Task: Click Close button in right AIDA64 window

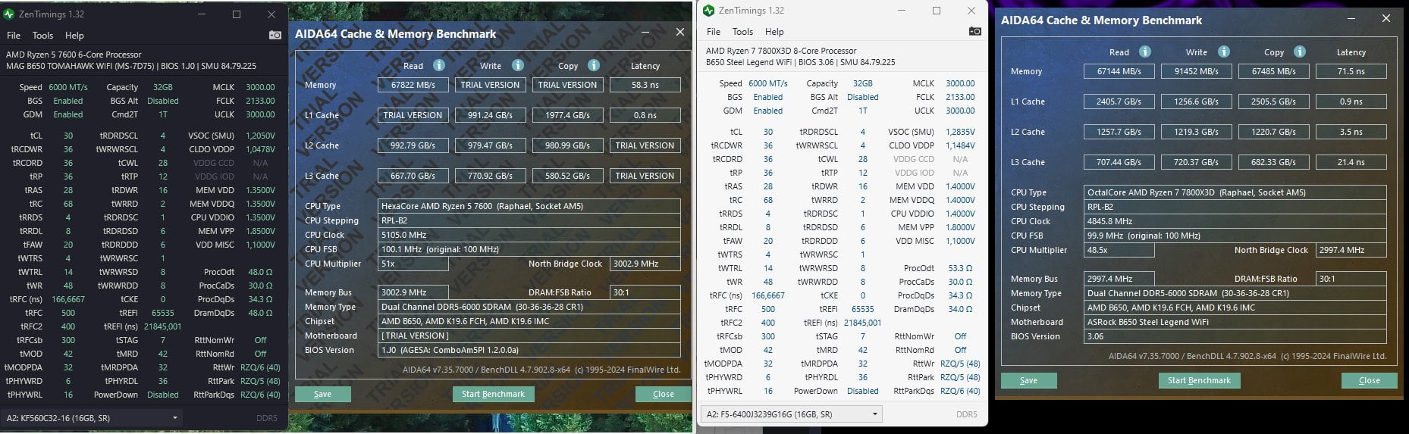Action: point(1369,380)
